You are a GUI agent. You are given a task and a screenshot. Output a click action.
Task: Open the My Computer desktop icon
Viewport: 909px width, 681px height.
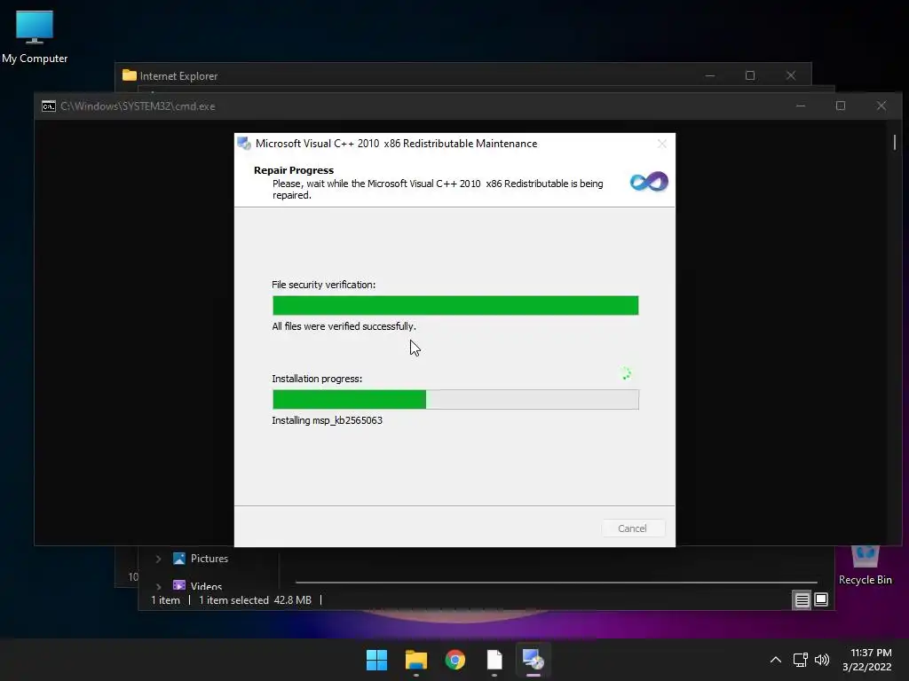pos(35,36)
